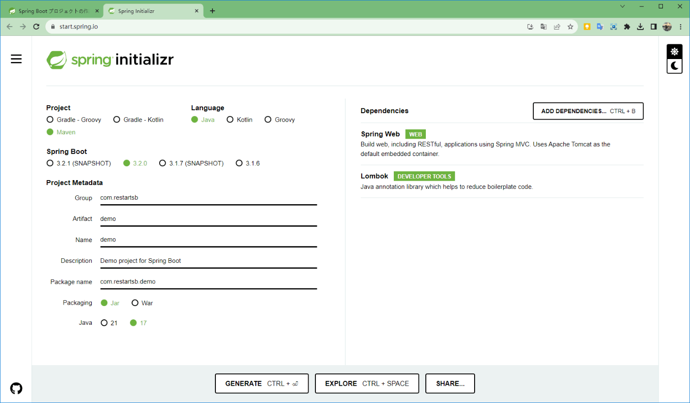Open the Extensions puzzle icon
The width and height of the screenshot is (690, 403).
(x=627, y=27)
